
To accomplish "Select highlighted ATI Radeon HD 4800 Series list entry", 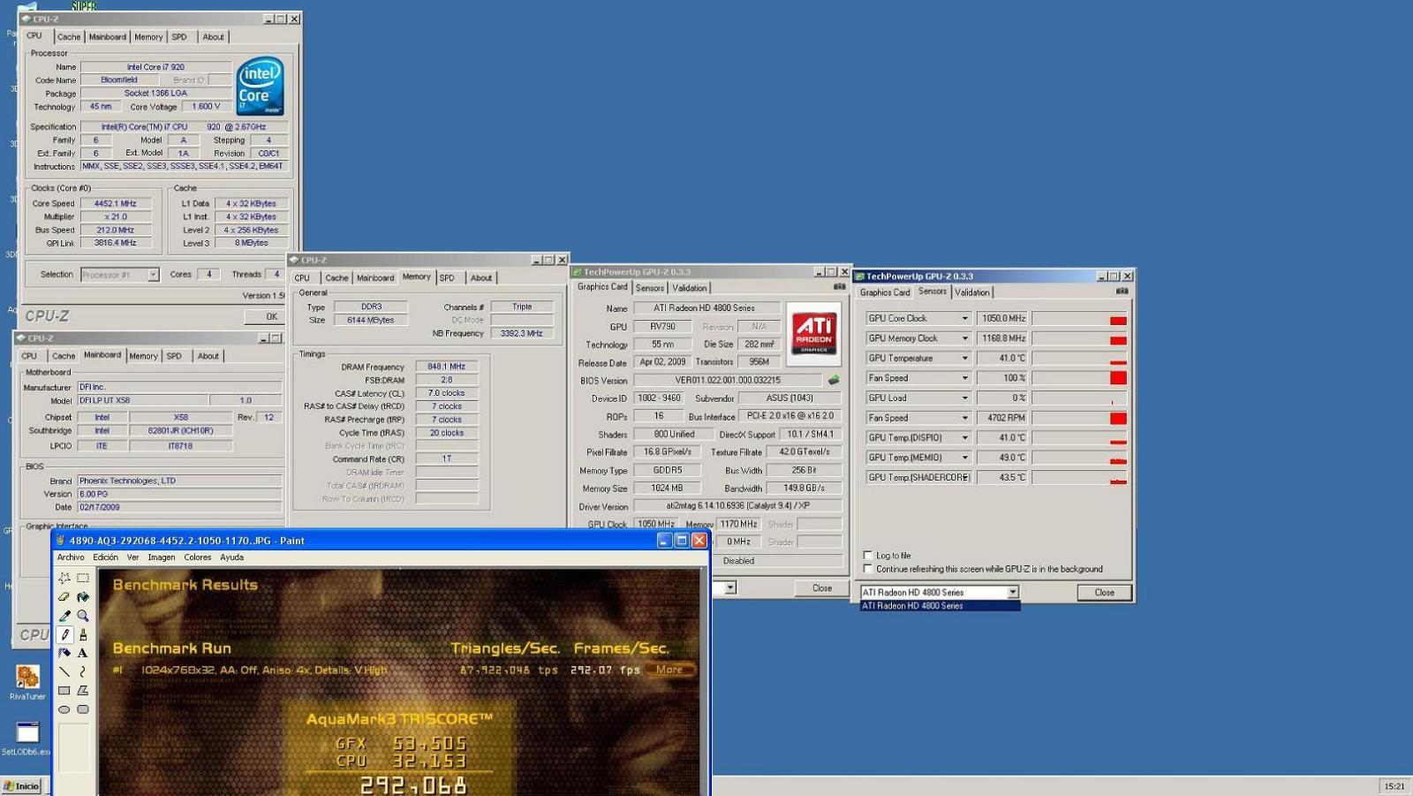I will click(x=940, y=606).
